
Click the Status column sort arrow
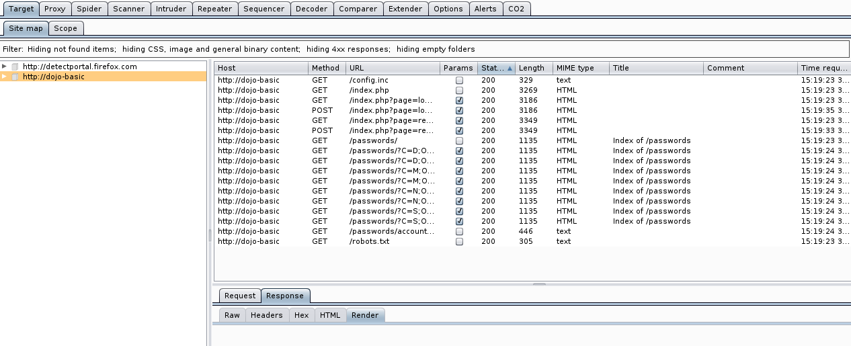click(x=510, y=68)
